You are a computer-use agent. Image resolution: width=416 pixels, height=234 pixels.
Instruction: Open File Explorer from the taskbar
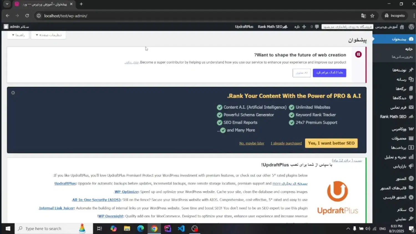click(127, 229)
